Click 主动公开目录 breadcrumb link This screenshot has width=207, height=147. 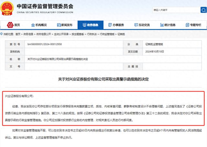coord(61,34)
